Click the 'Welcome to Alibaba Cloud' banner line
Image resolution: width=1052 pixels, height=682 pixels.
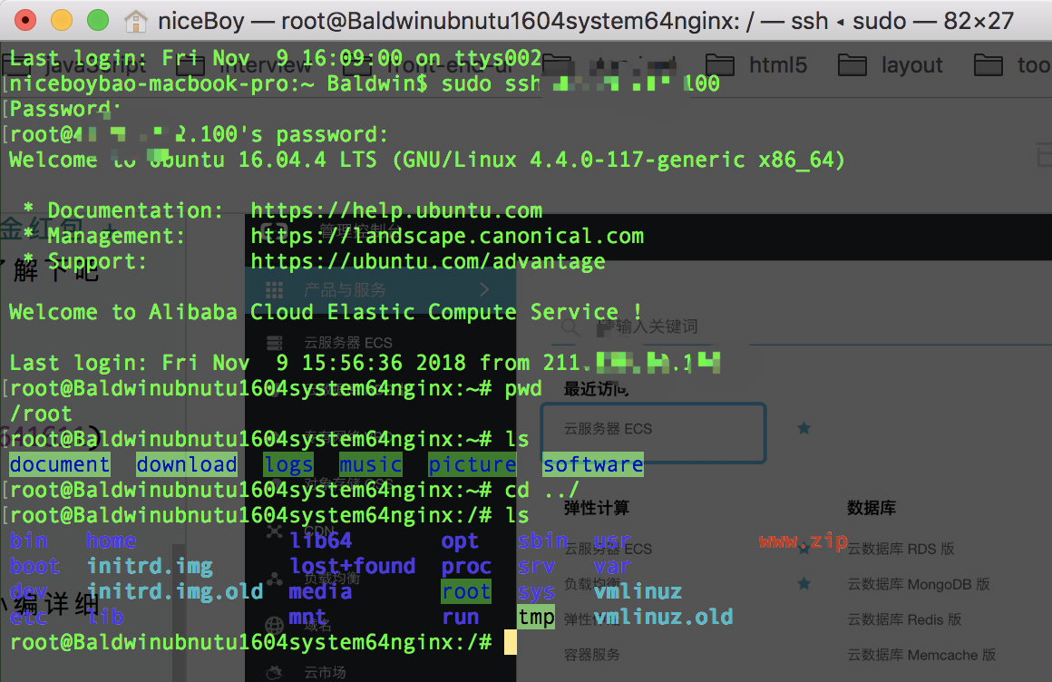326,312
